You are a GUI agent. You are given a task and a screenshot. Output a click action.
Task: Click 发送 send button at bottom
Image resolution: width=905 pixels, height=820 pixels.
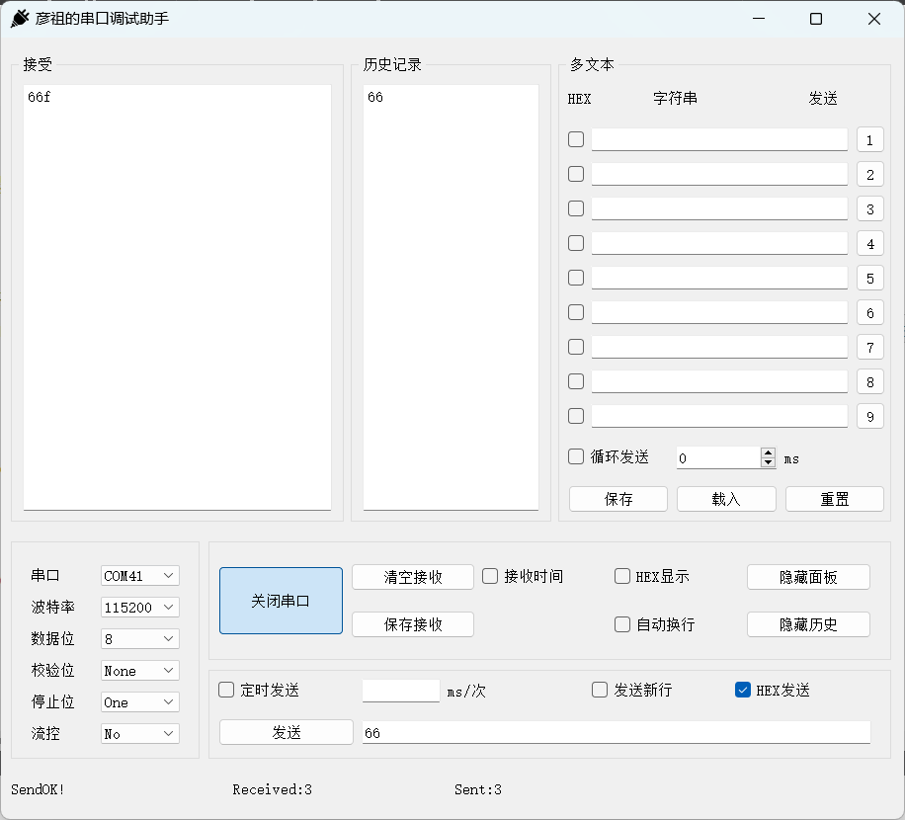[x=287, y=732]
